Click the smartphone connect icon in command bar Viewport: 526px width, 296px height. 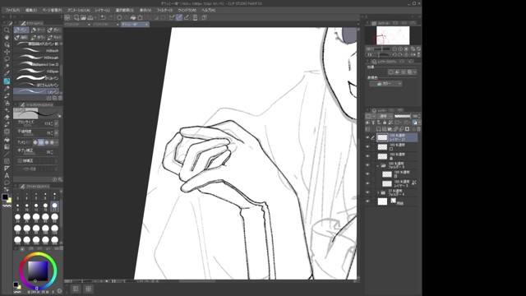195,17
